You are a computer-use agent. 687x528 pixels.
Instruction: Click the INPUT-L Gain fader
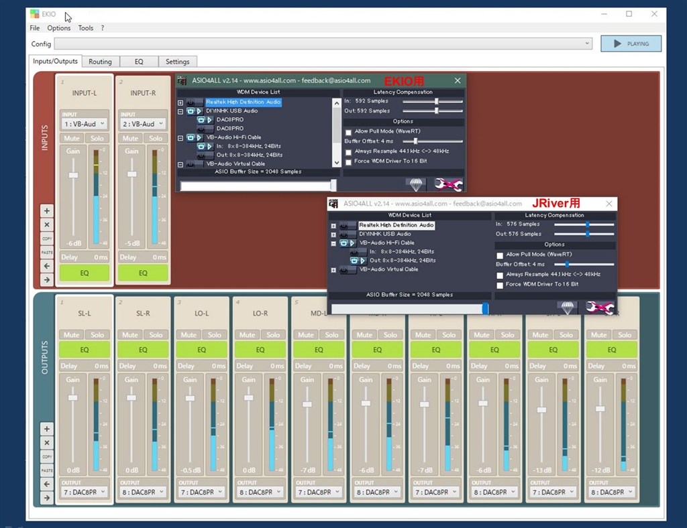(73, 175)
